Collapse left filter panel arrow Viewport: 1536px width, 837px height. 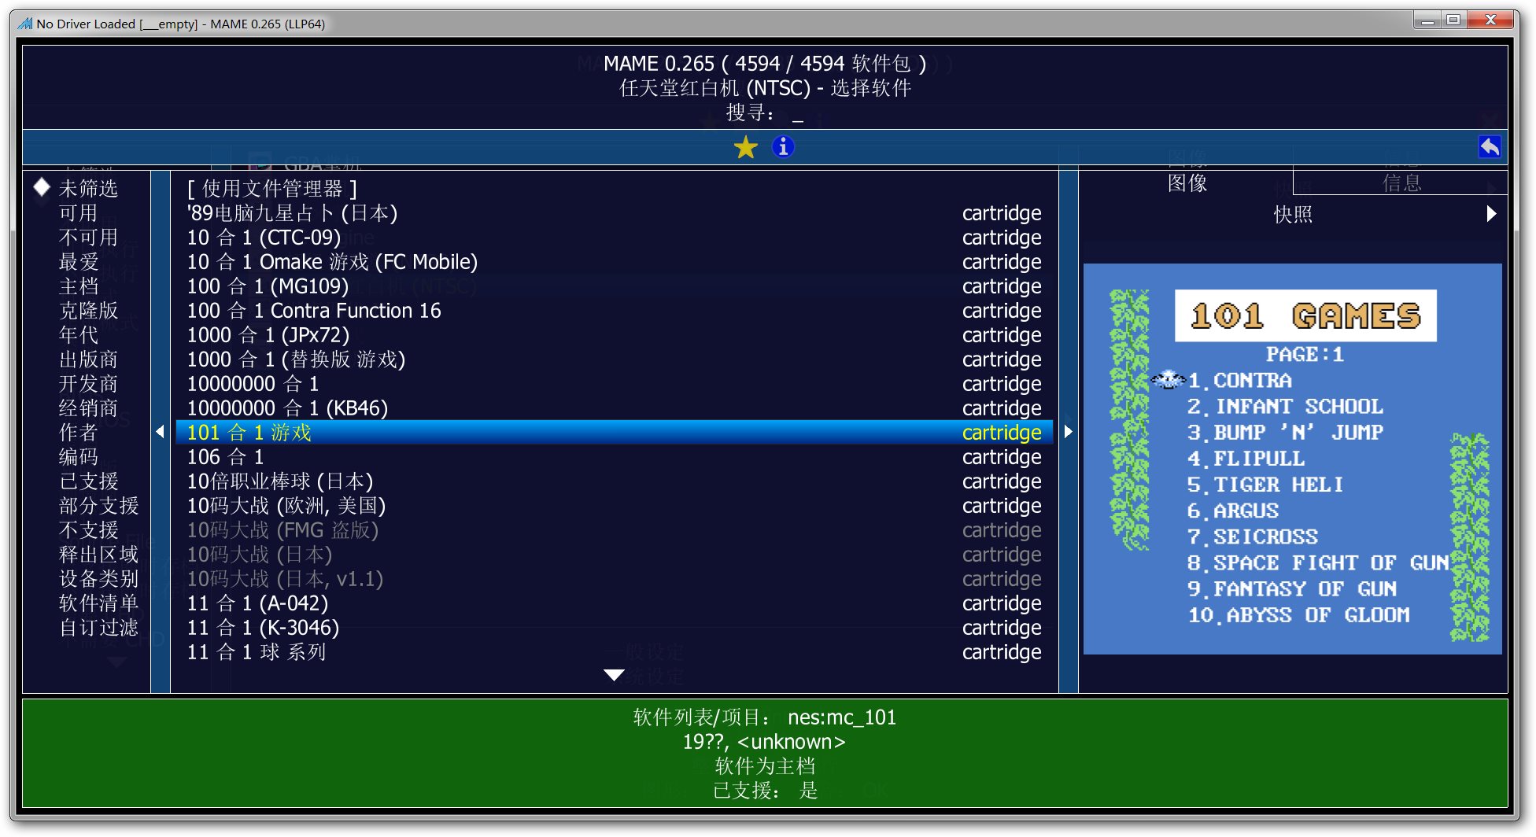tap(161, 431)
